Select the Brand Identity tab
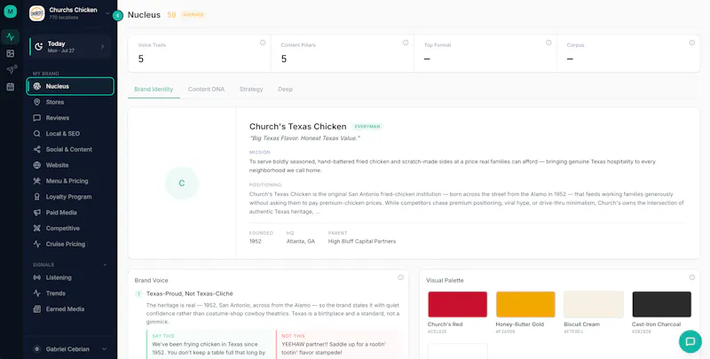The image size is (710, 359). tap(154, 89)
